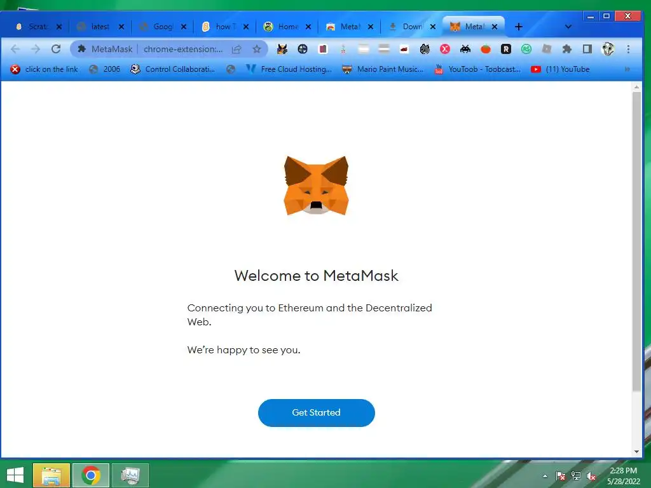
Task: Open the black R extension icon
Action: [505, 49]
